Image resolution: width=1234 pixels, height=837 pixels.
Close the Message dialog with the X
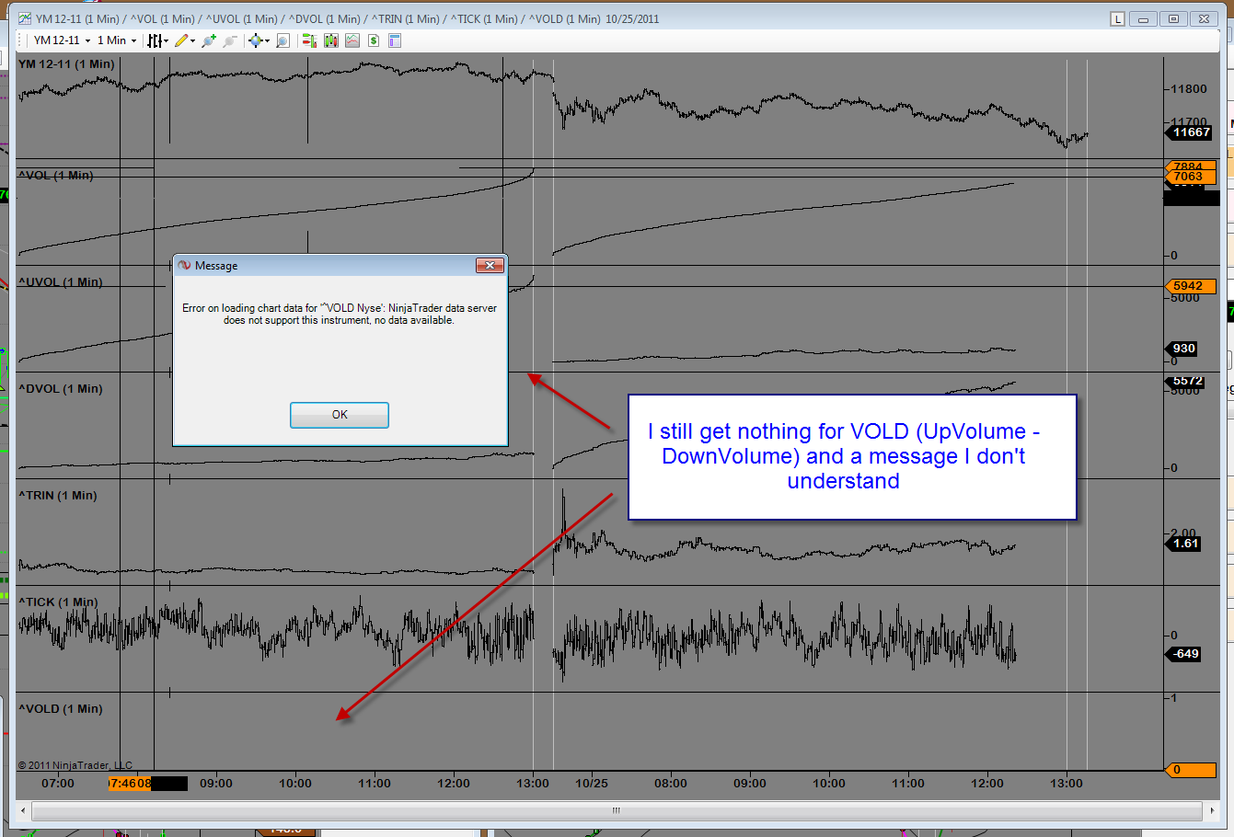pyautogui.click(x=490, y=266)
